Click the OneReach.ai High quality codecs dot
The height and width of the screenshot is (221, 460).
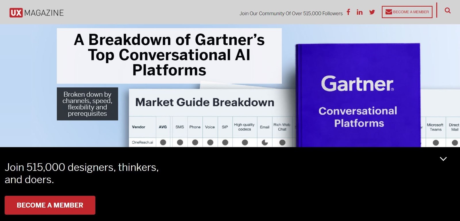[245, 142]
